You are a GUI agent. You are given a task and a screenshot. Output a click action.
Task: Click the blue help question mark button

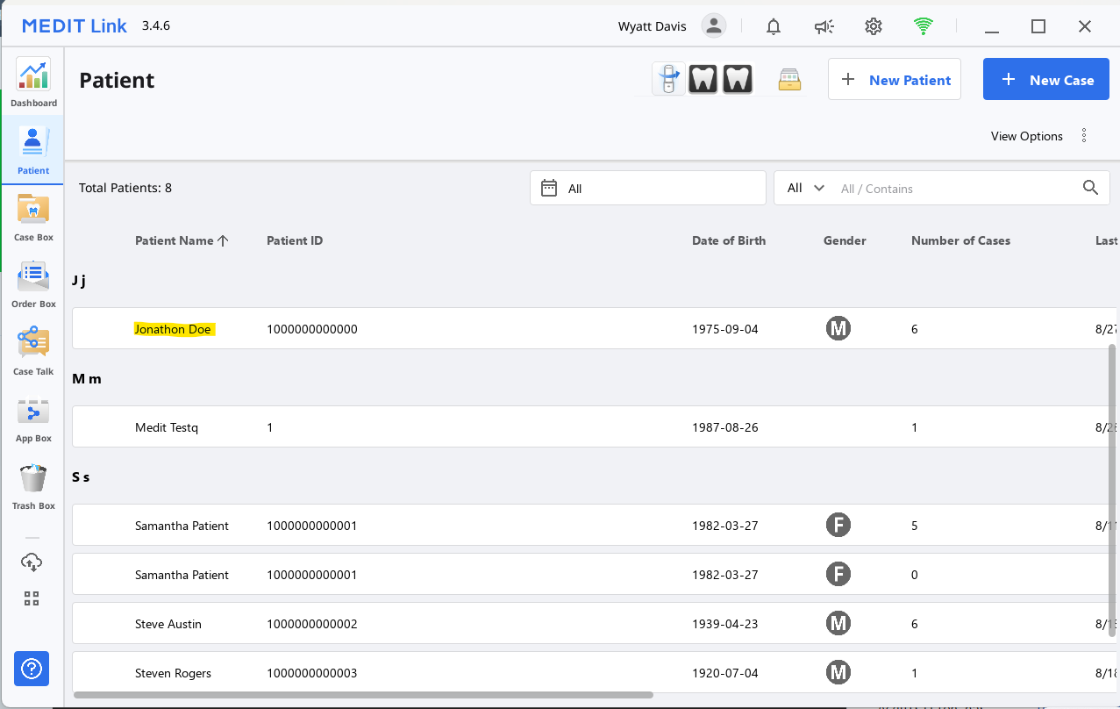click(x=32, y=670)
